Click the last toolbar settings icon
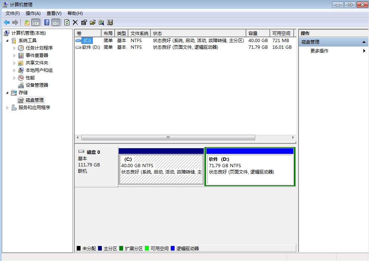The image size is (369, 261). point(110,23)
